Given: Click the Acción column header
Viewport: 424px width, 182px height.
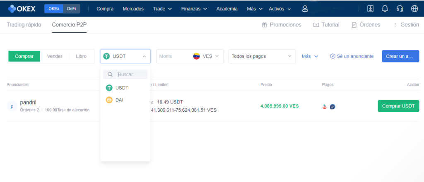Looking at the screenshot, I should coord(413,85).
